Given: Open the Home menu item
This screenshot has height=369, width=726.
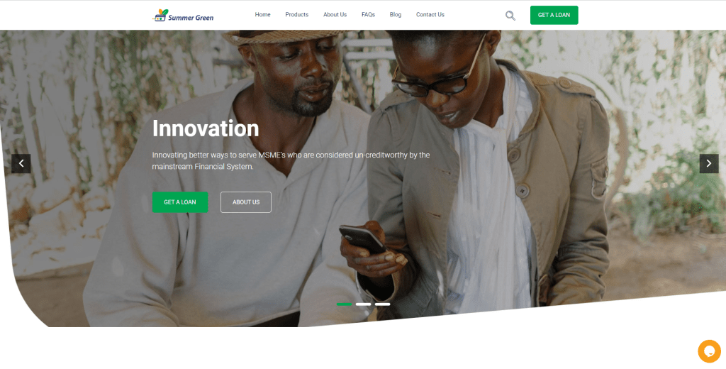Looking at the screenshot, I should (x=262, y=15).
